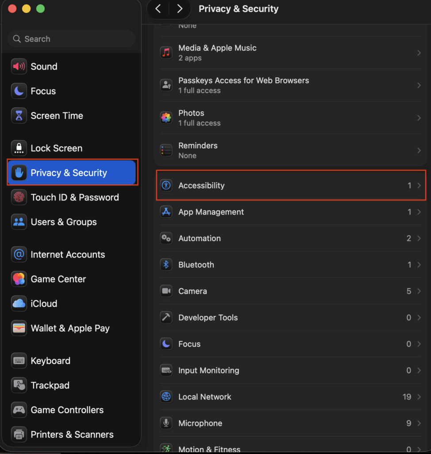This screenshot has width=431, height=454.
Task: Click the Lock Screen padlock icon
Action: click(x=19, y=148)
